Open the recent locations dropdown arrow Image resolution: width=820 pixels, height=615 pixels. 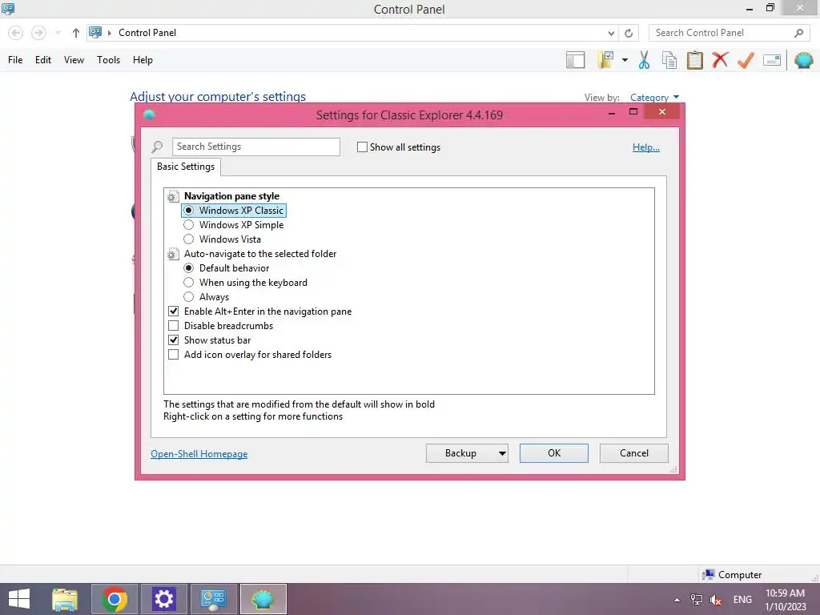58,33
